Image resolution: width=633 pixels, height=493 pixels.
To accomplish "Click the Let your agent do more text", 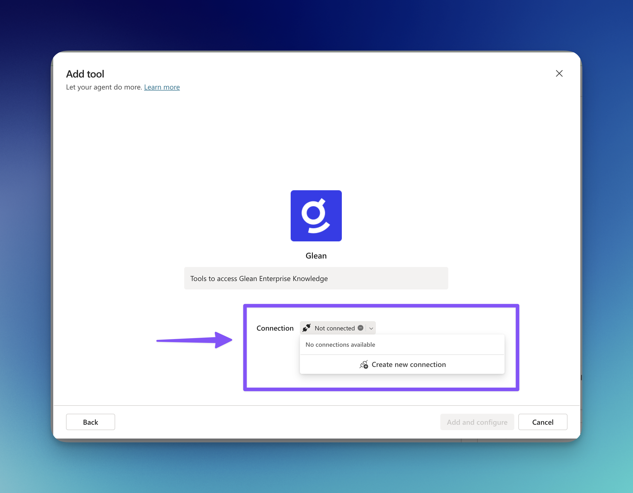I will click(104, 87).
